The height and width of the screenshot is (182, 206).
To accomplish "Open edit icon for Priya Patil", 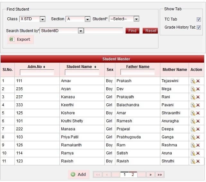I will coord(193,137).
